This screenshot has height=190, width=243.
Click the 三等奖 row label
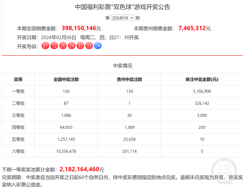[18, 115]
